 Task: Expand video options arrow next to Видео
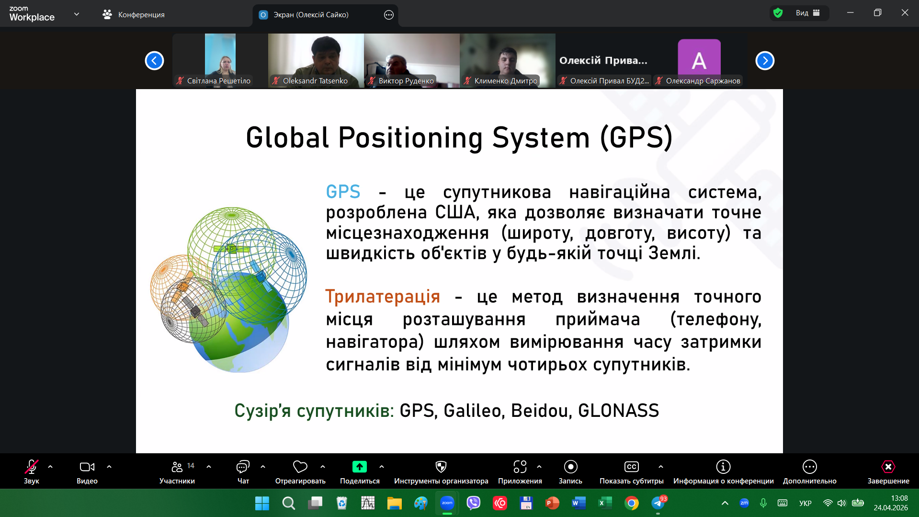109,467
